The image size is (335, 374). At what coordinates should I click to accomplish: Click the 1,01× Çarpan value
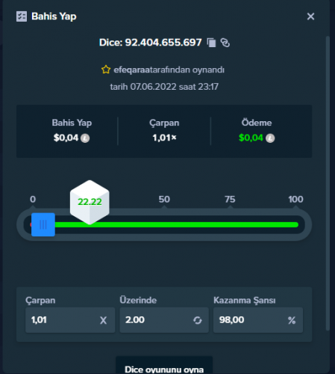pos(164,138)
